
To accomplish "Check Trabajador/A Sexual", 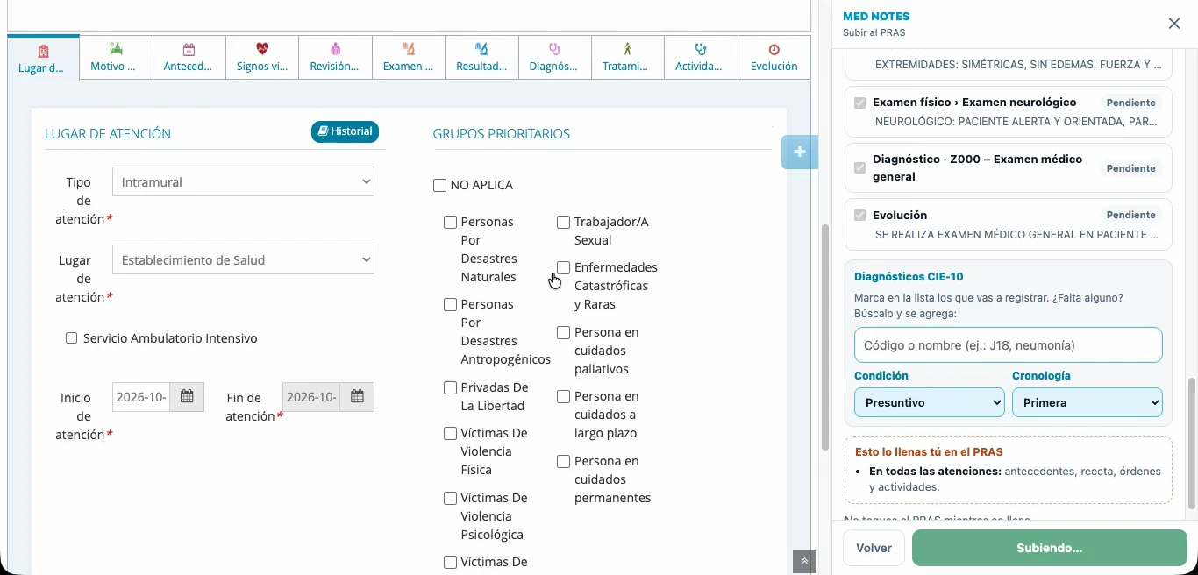I will pyautogui.click(x=564, y=223).
